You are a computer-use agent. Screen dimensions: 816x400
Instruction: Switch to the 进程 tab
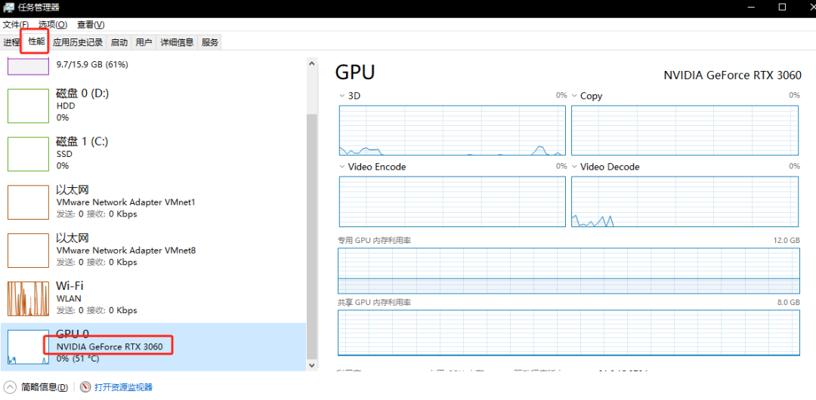(11, 43)
